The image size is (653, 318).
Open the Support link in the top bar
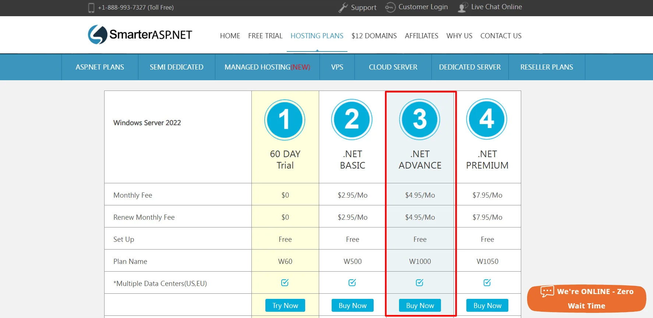coord(364,7)
